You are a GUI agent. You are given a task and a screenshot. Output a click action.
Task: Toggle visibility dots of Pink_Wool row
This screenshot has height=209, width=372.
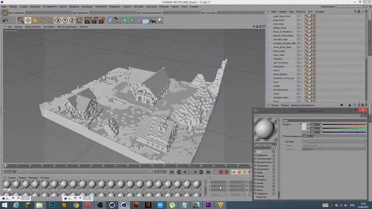click(301, 24)
